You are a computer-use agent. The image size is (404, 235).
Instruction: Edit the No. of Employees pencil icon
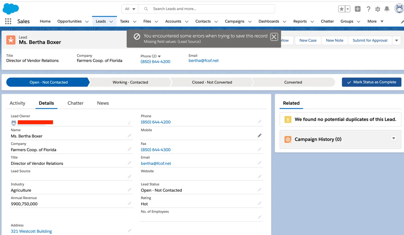point(260,217)
